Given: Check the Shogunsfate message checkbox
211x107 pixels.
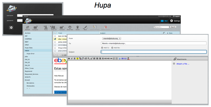Looking at the screenshot, I should (55, 48).
